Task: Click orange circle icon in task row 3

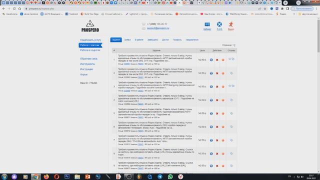Action: 223,86
